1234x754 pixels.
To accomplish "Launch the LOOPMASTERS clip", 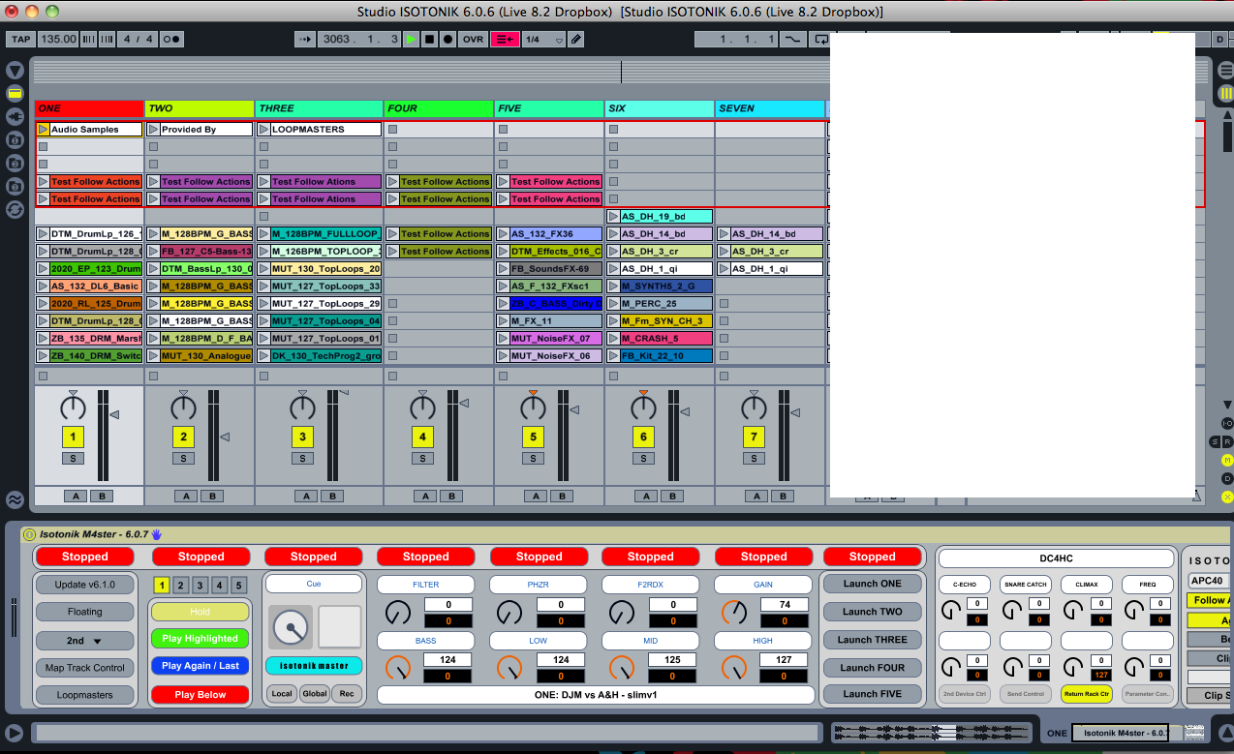I will pos(263,129).
